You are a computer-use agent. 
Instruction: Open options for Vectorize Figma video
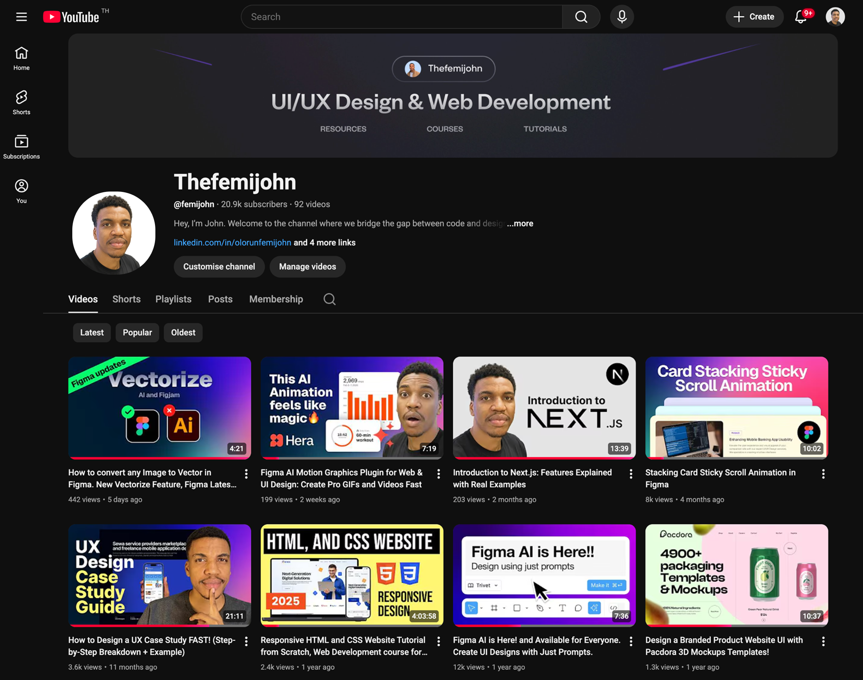[247, 473]
